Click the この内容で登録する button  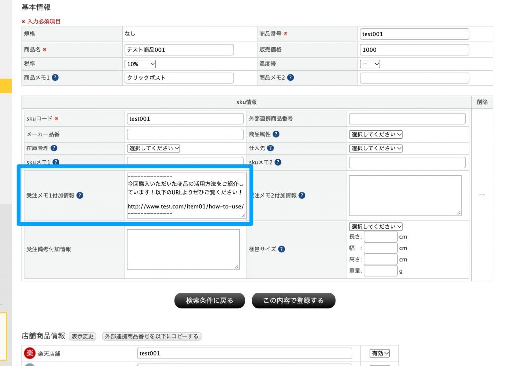293,300
